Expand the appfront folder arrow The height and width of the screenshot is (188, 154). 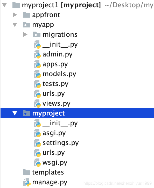point(15,15)
